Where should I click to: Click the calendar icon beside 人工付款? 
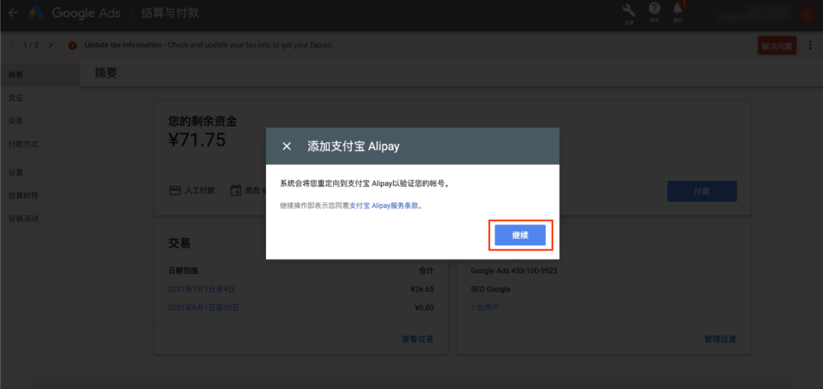[235, 190]
